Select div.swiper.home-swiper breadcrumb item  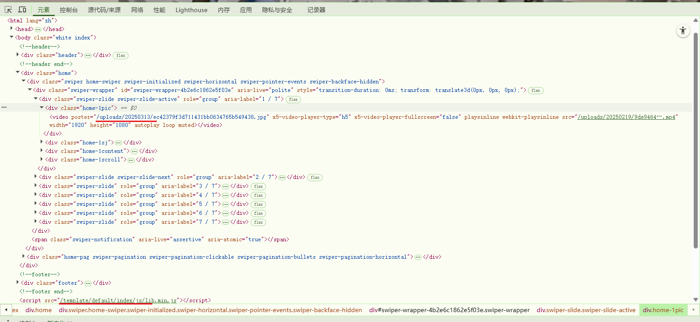point(210,310)
